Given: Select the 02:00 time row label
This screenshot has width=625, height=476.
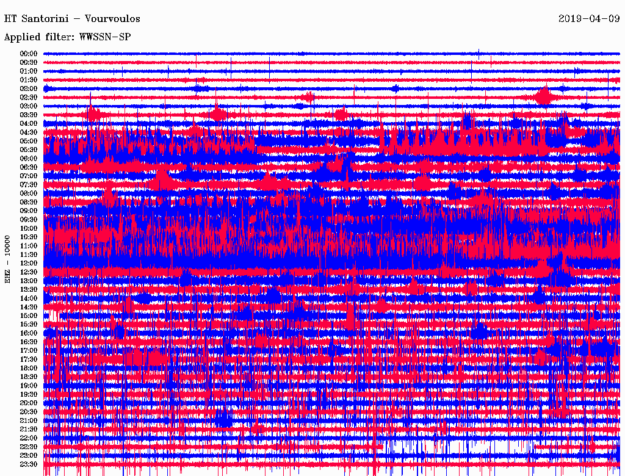Looking at the screenshot, I should [28, 89].
